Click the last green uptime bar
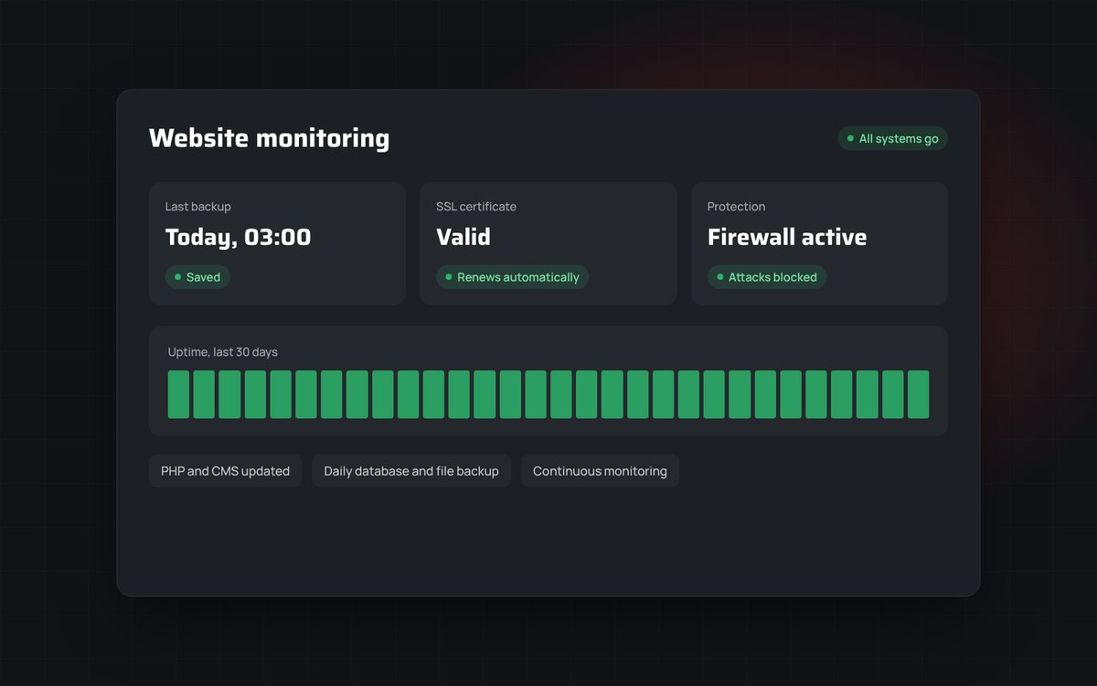 [x=918, y=394]
